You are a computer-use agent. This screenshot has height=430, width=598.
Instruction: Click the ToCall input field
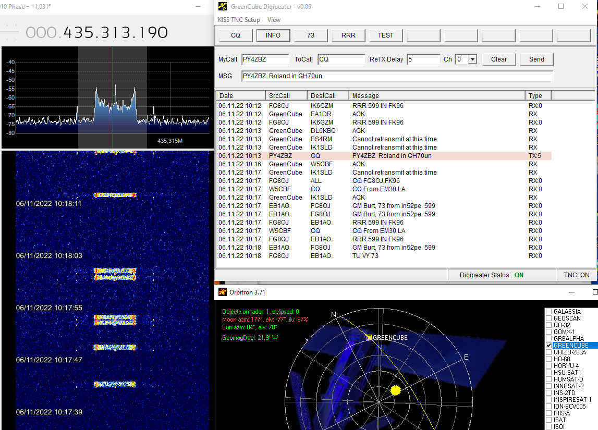(x=341, y=59)
